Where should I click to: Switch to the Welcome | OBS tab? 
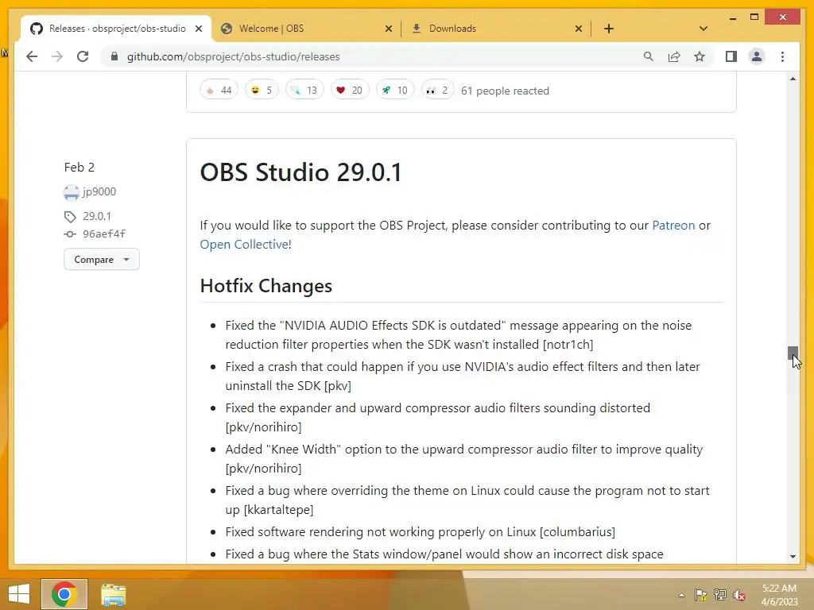[306, 29]
